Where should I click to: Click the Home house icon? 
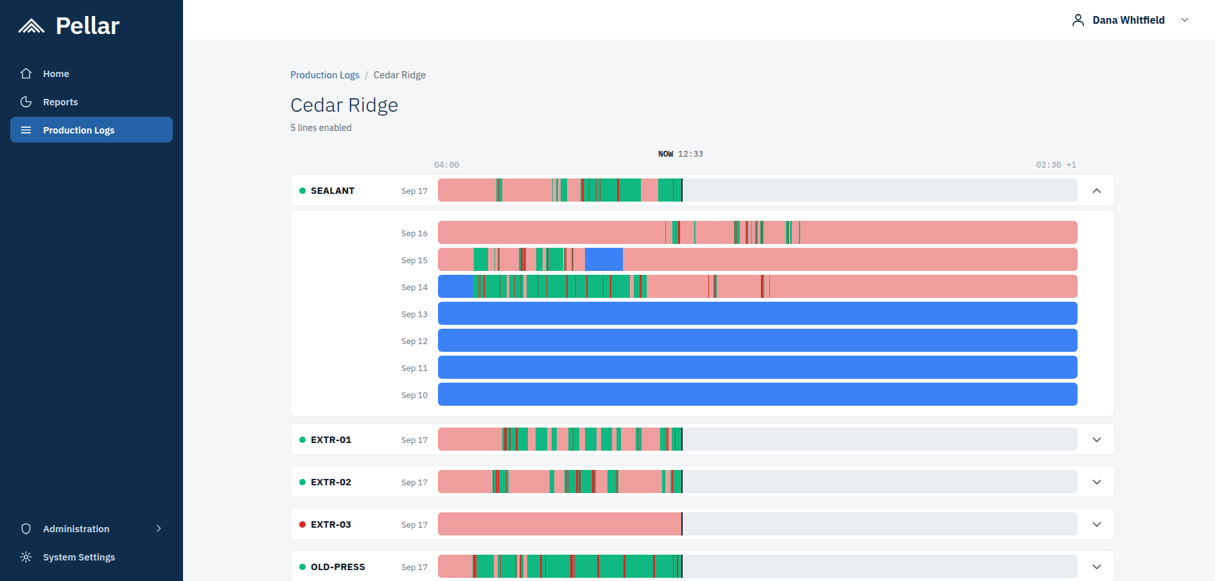coord(26,73)
